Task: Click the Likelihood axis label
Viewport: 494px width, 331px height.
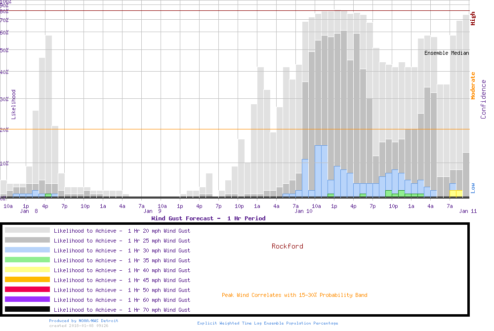Action: 14,104
